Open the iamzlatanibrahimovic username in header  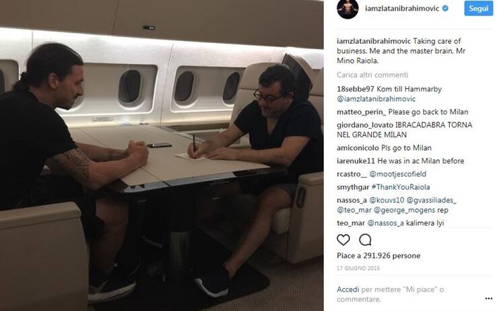click(402, 9)
